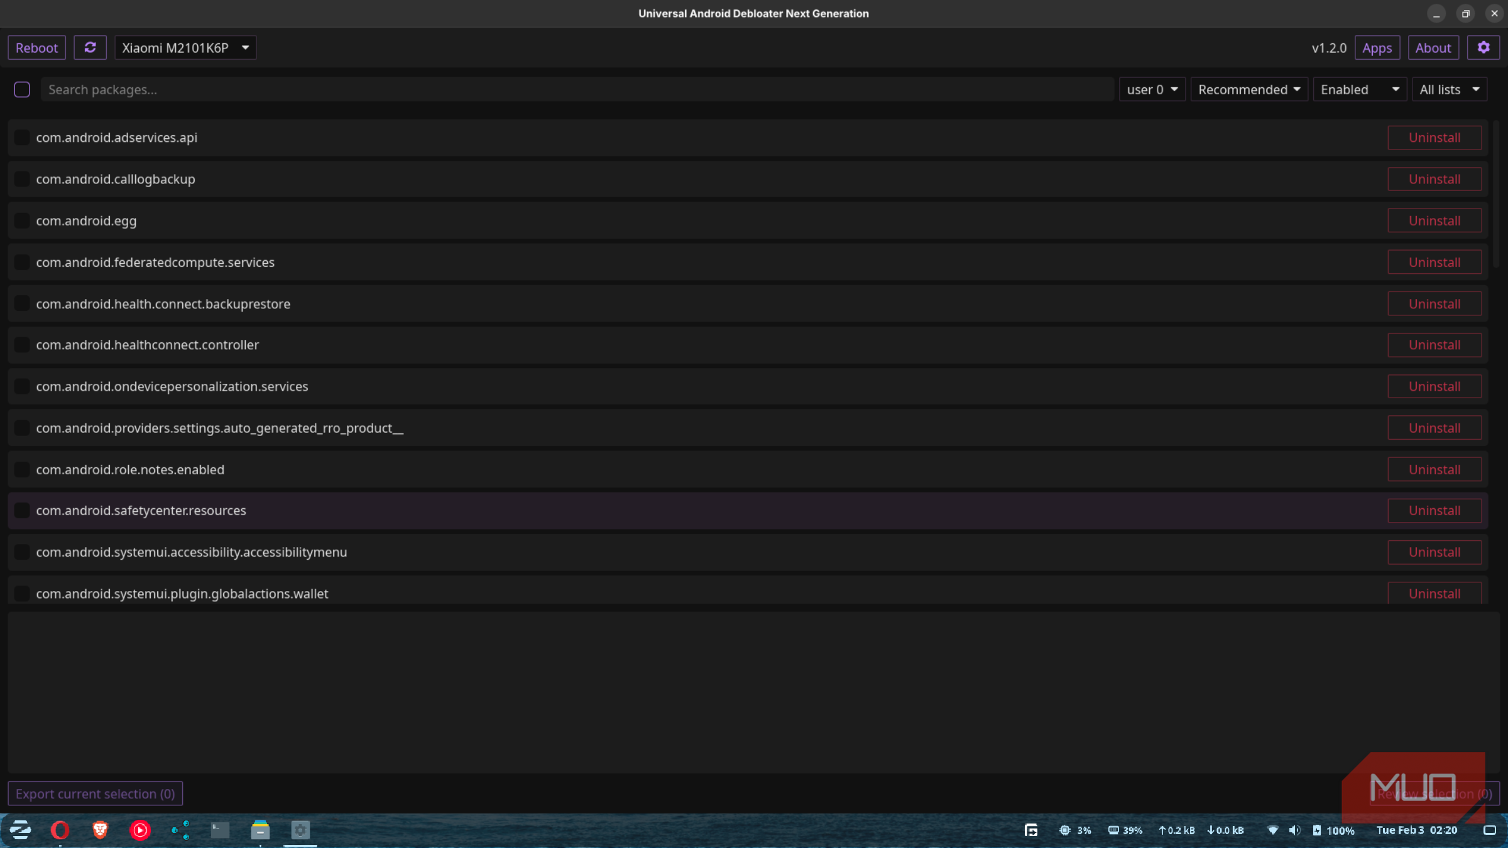Viewport: 1508px width, 848px height.
Task: Open Opera browser from taskbar
Action: (60, 830)
